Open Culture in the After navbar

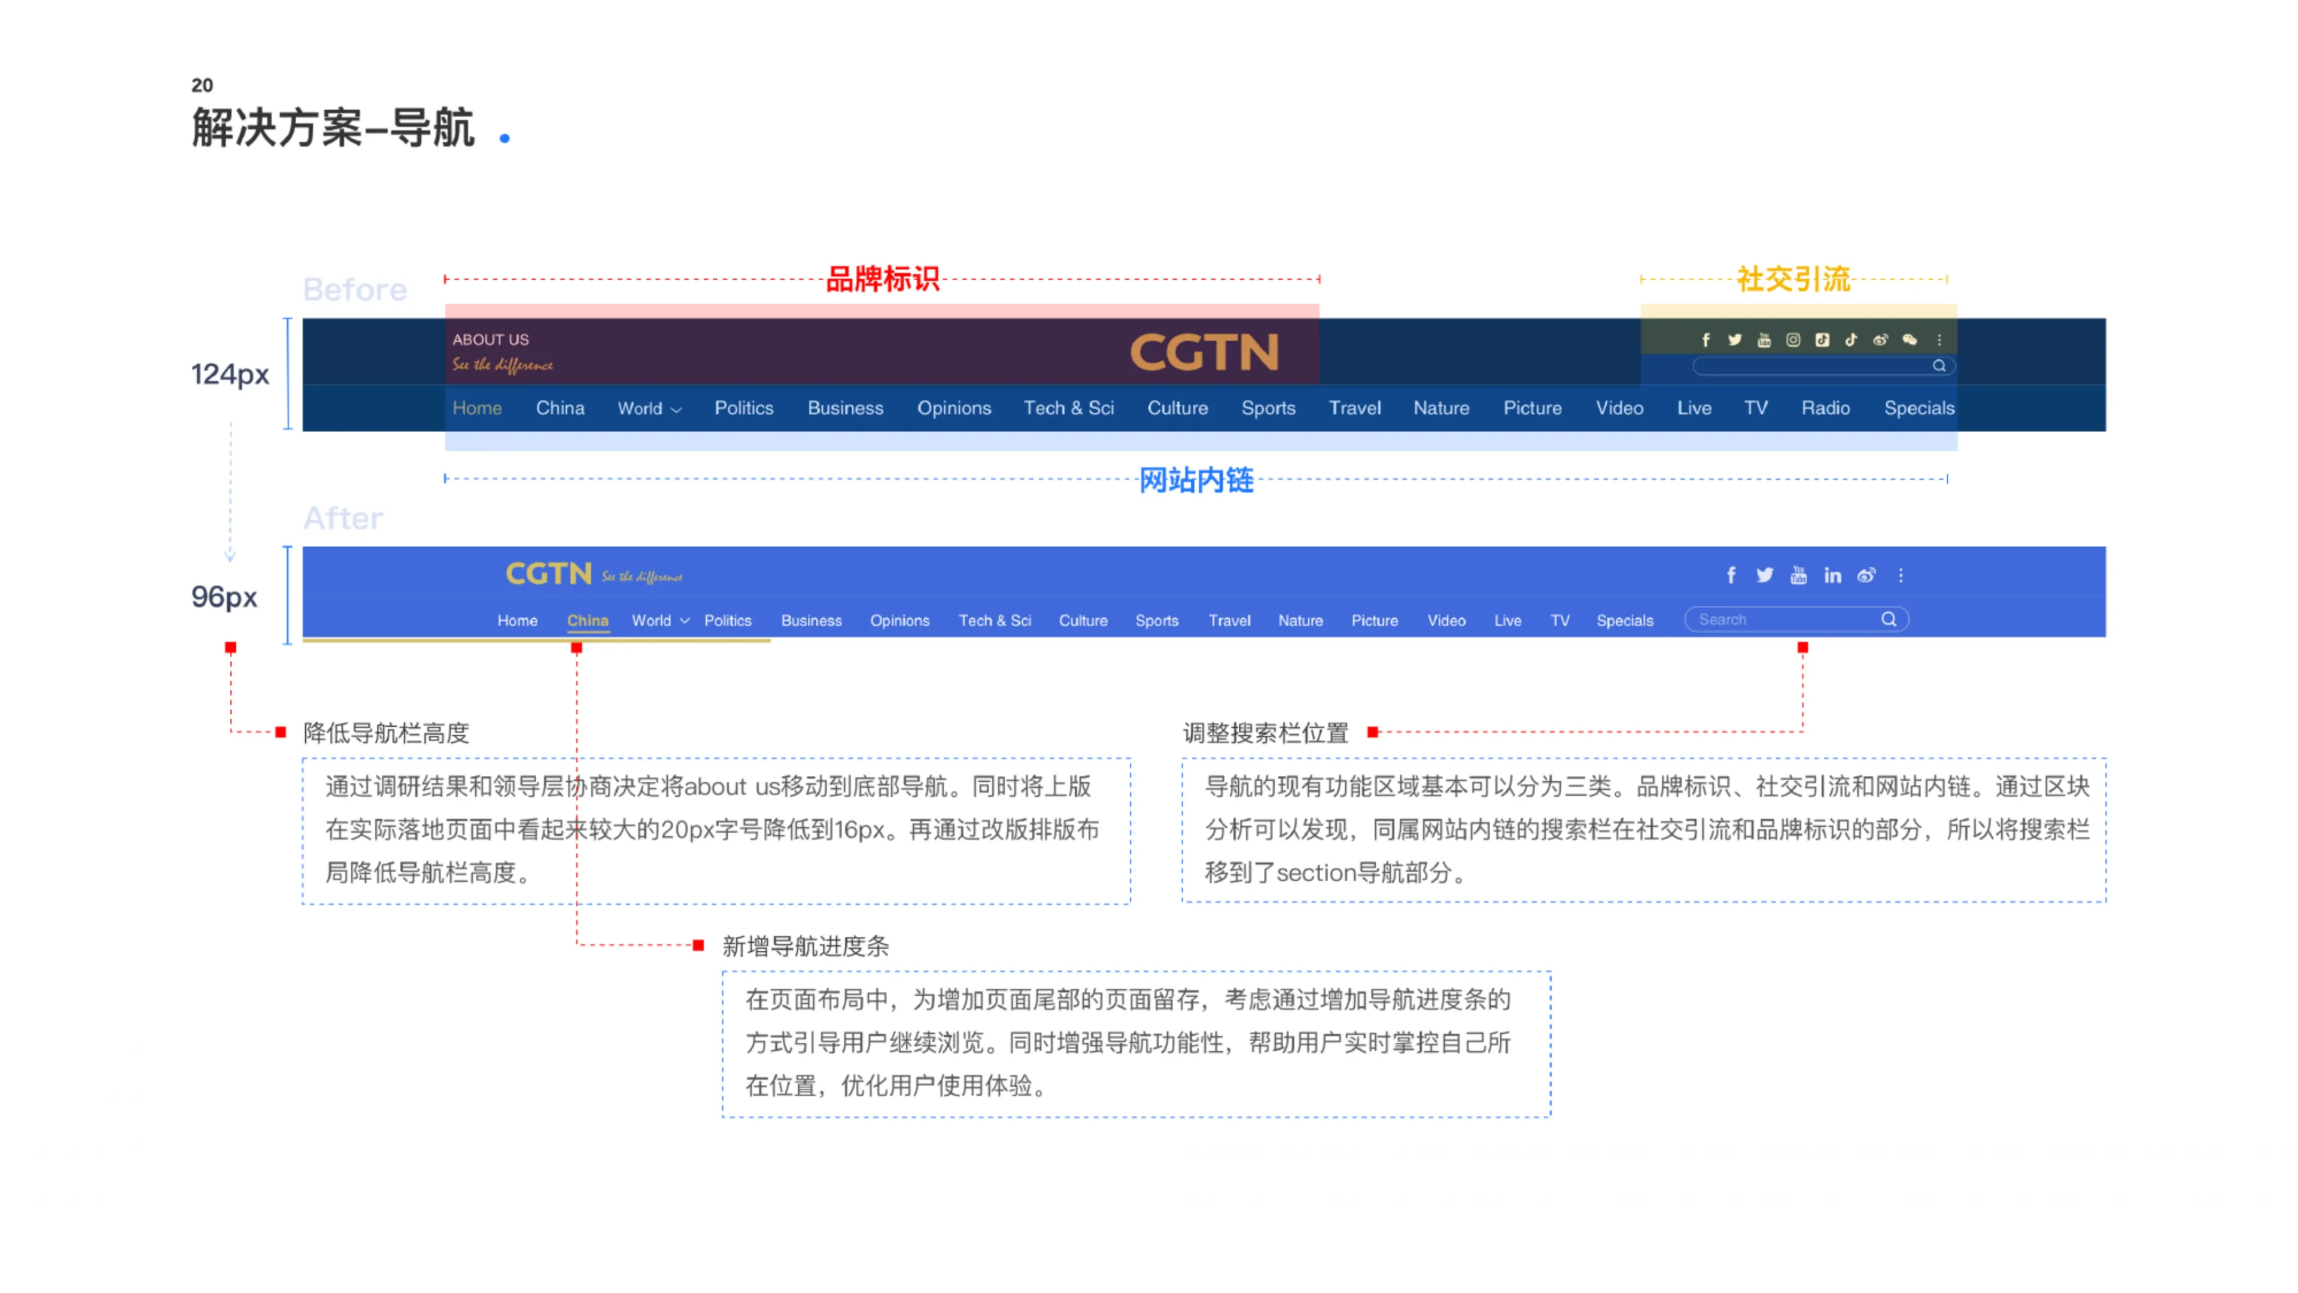[1083, 620]
